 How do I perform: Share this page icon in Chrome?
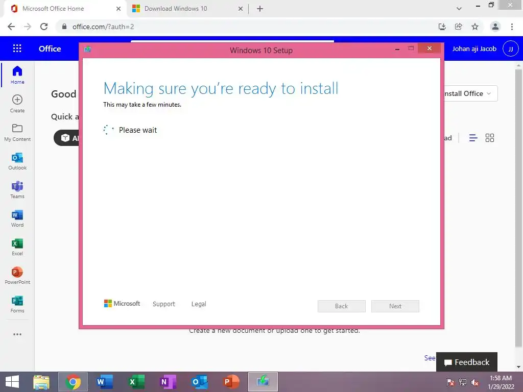pyautogui.click(x=459, y=27)
